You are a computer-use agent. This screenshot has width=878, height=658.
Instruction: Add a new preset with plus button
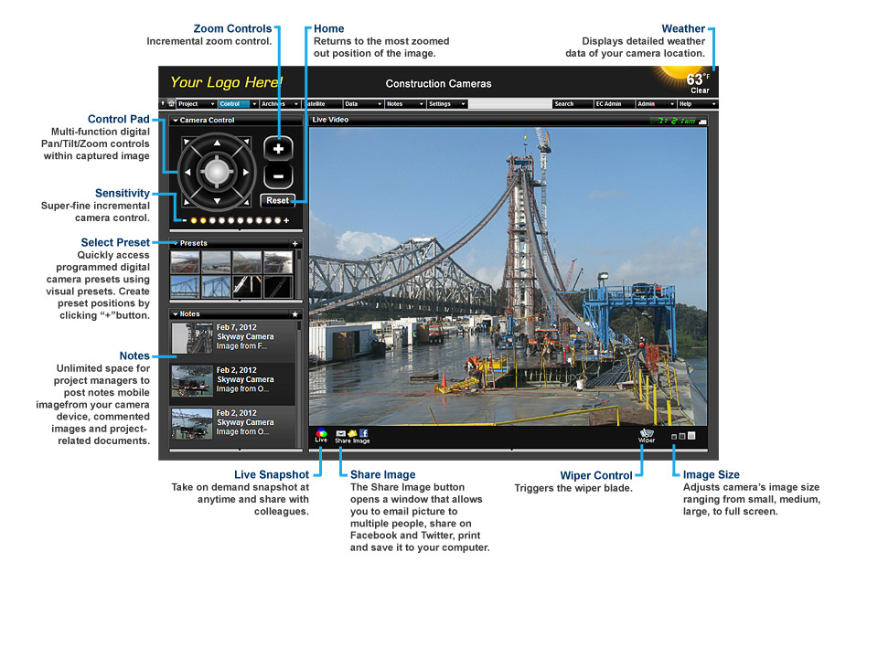pyautogui.click(x=294, y=244)
